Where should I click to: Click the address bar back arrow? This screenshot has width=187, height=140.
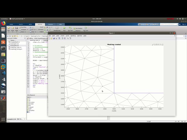[8, 36]
